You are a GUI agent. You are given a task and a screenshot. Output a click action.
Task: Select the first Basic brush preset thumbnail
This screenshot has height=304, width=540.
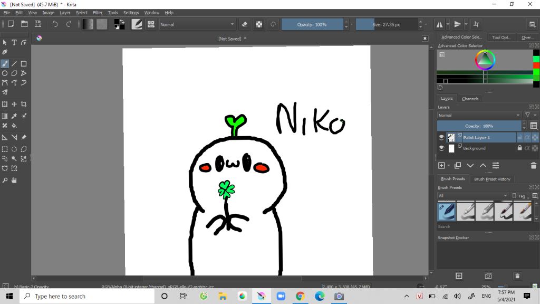click(x=446, y=211)
